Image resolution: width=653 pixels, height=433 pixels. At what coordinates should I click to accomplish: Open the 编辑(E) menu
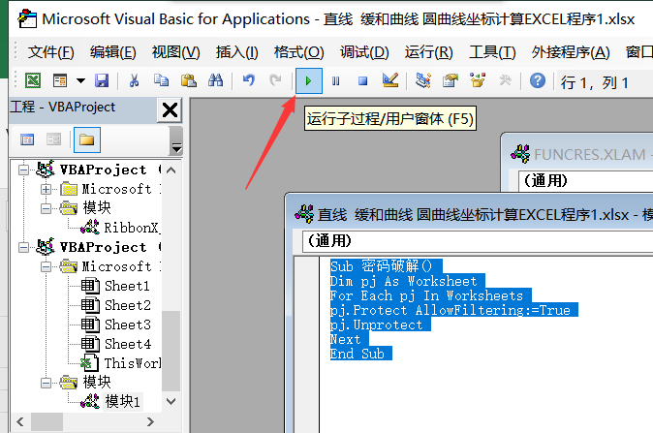[112, 52]
